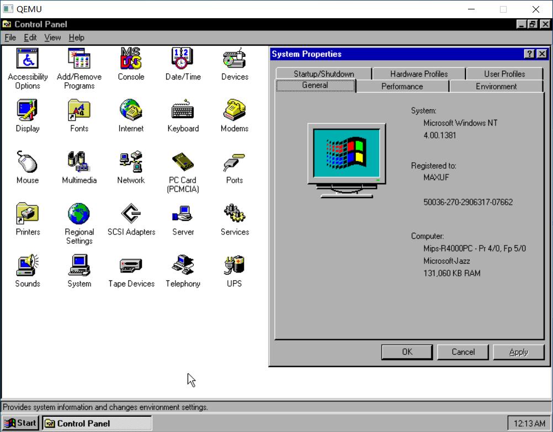The width and height of the screenshot is (553, 432).
Task: Open the View menu
Action: click(x=52, y=38)
